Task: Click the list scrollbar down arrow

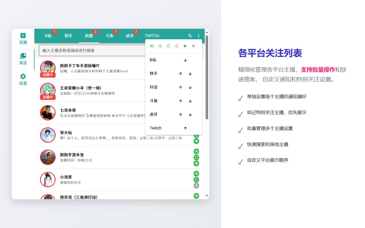Action: [x=207, y=196]
